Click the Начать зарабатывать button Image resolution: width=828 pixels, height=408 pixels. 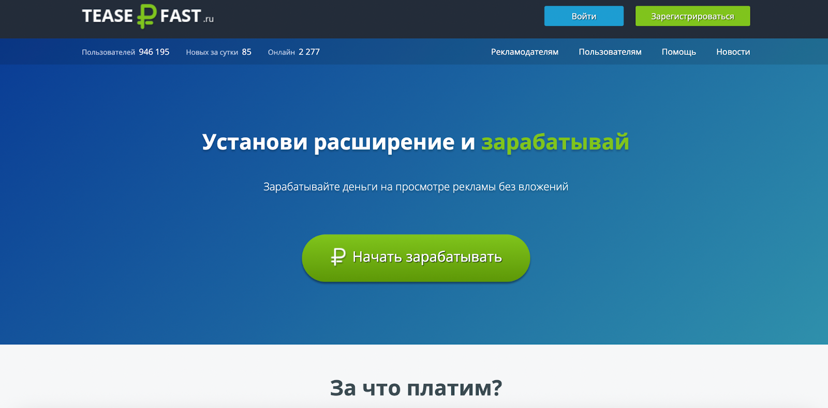(x=416, y=258)
